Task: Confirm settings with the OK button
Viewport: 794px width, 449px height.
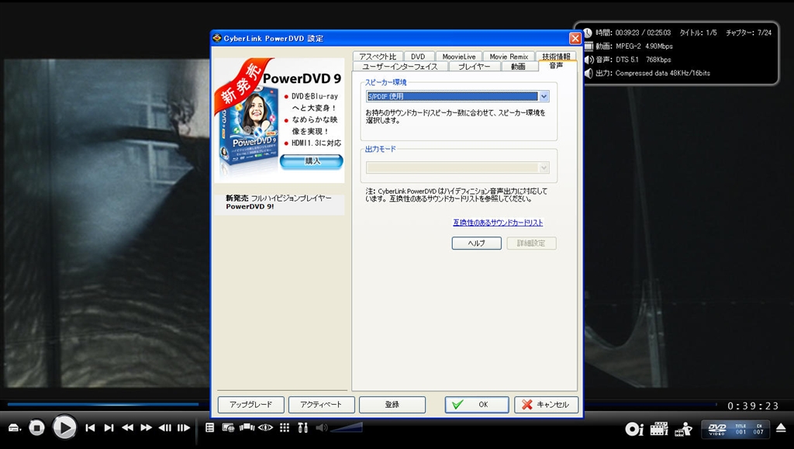Action: point(477,405)
